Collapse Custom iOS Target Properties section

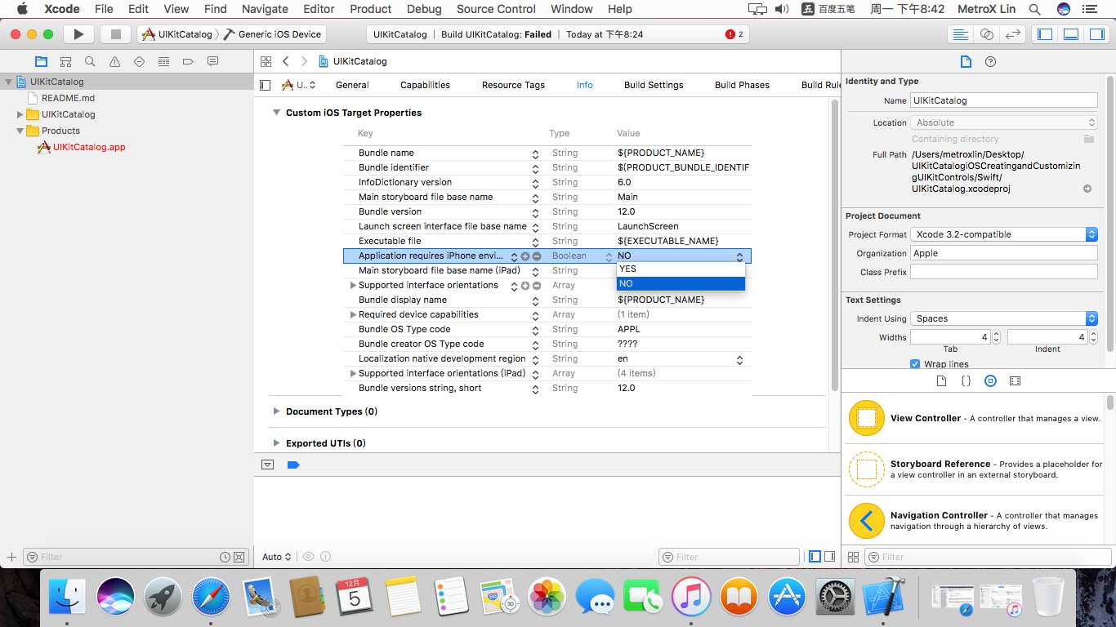coord(276,113)
